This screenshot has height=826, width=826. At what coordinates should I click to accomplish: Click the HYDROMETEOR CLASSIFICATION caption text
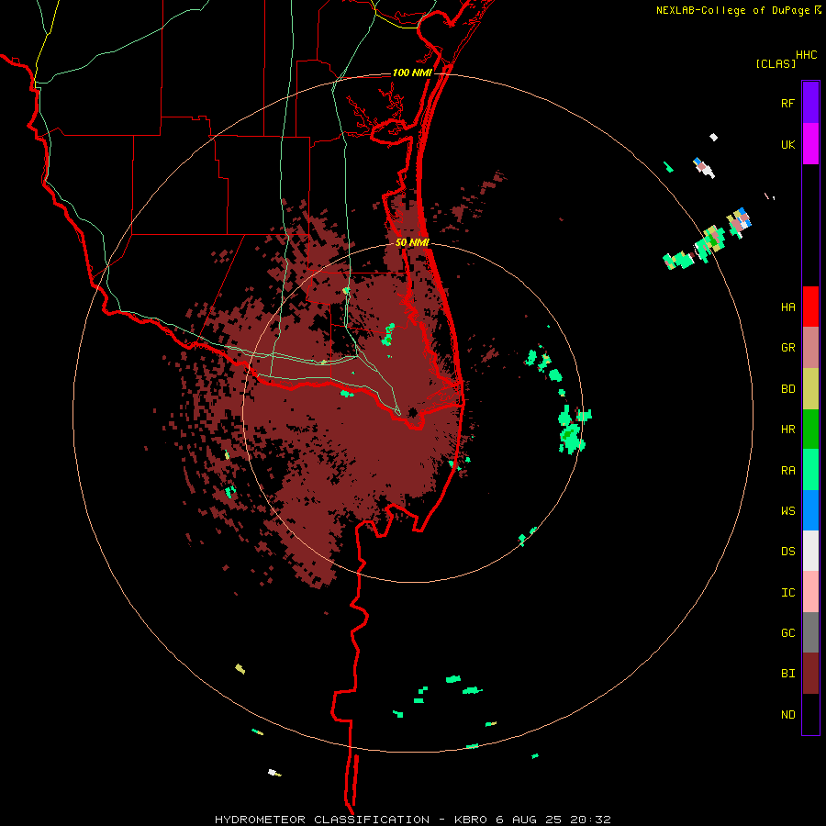tap(322, 820)
